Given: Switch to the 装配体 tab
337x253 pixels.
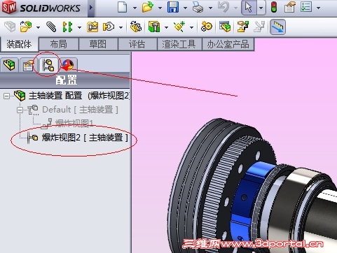Looking at the screenshot, I should (19, 44).
